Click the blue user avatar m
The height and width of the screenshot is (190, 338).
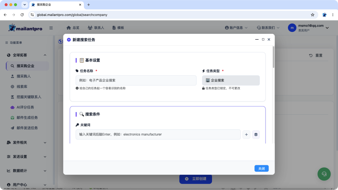292,28
